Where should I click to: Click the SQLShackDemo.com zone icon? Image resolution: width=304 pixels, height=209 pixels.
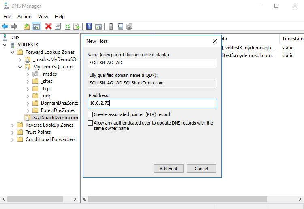click(28, 118)
